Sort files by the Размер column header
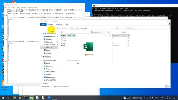Screen dimensions: 178x100 click(124, 32)
